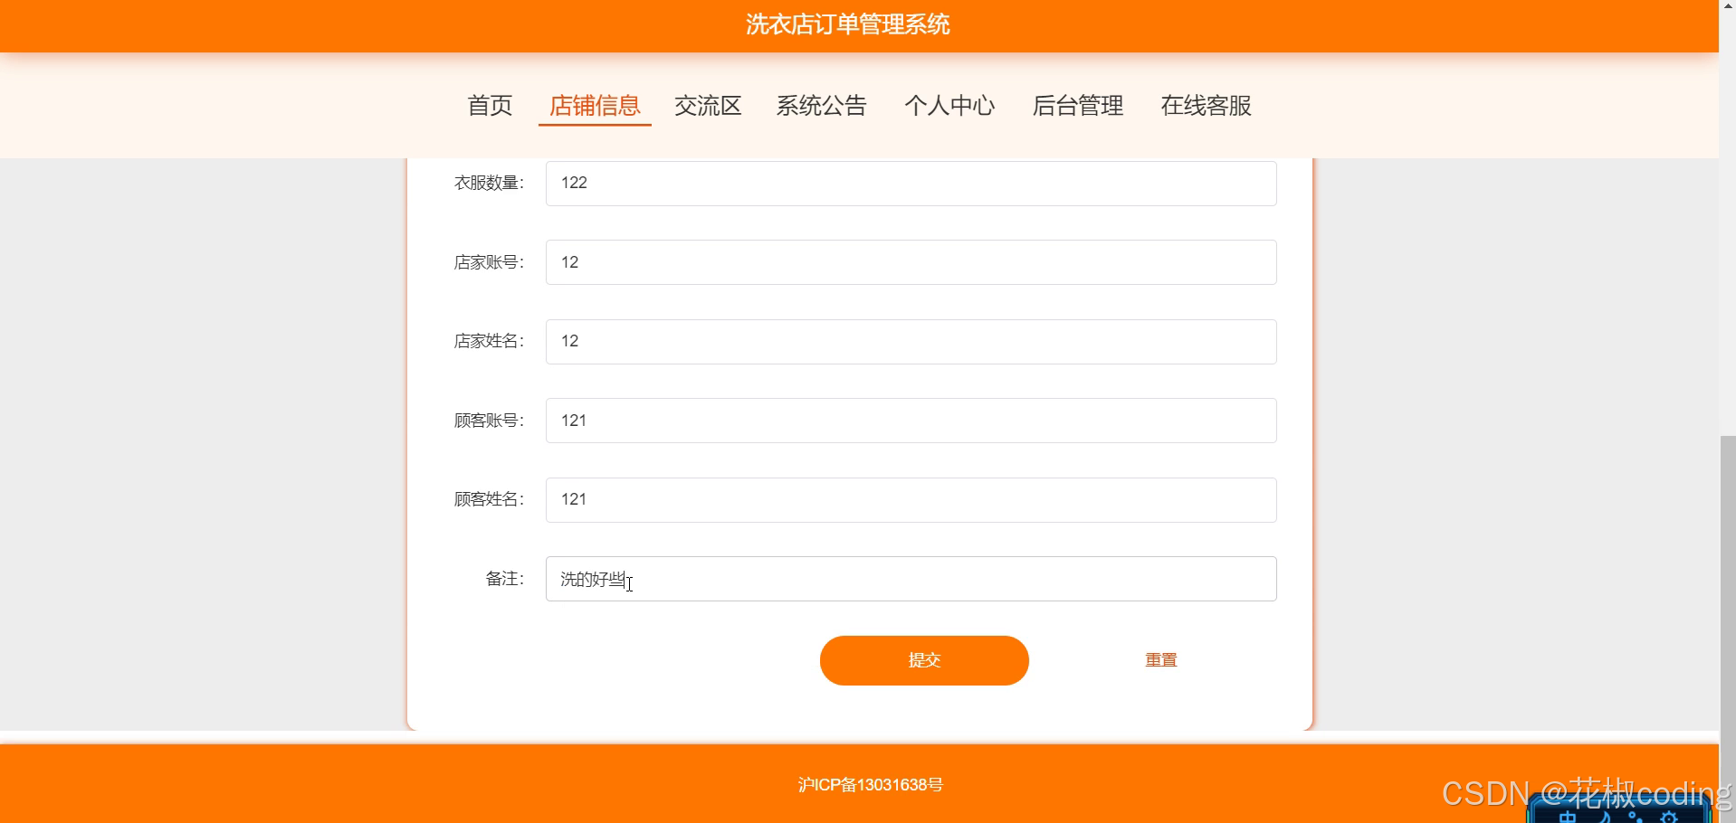
Task: Click the moon icon on the IME toolbar
Action: click(1606, 817)
